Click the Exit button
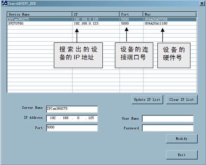The width and height of the screenshot is (206, 165). pyautogui.click(x=182, y=155)
